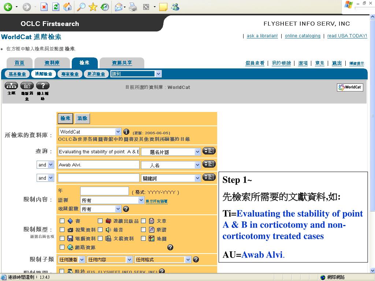375x281 pixels.
Task: Open the browser Search magnifier icon
Action: pyautogui.click(x=81, y=7)
